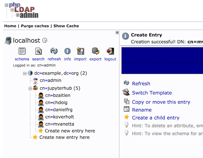Go to Home in the top menu
The image size is (203, 158).
[x=10, y=26]
